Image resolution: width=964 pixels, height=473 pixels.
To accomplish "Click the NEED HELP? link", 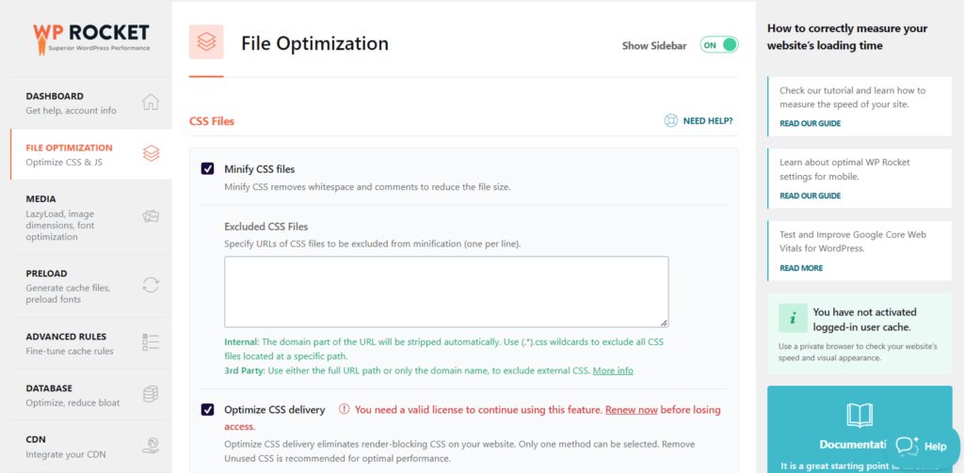I will pos(708,121).
